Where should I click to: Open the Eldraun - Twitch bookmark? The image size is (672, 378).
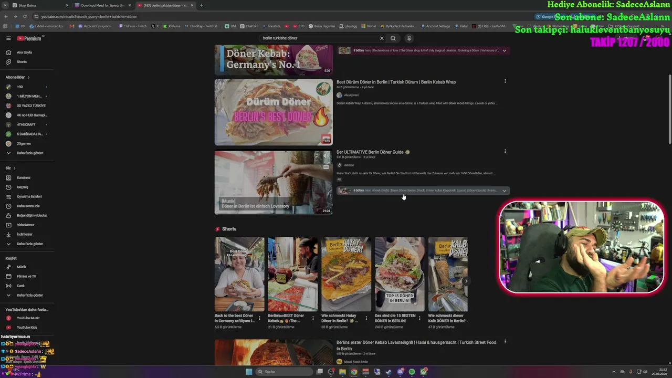coord(133,26)
